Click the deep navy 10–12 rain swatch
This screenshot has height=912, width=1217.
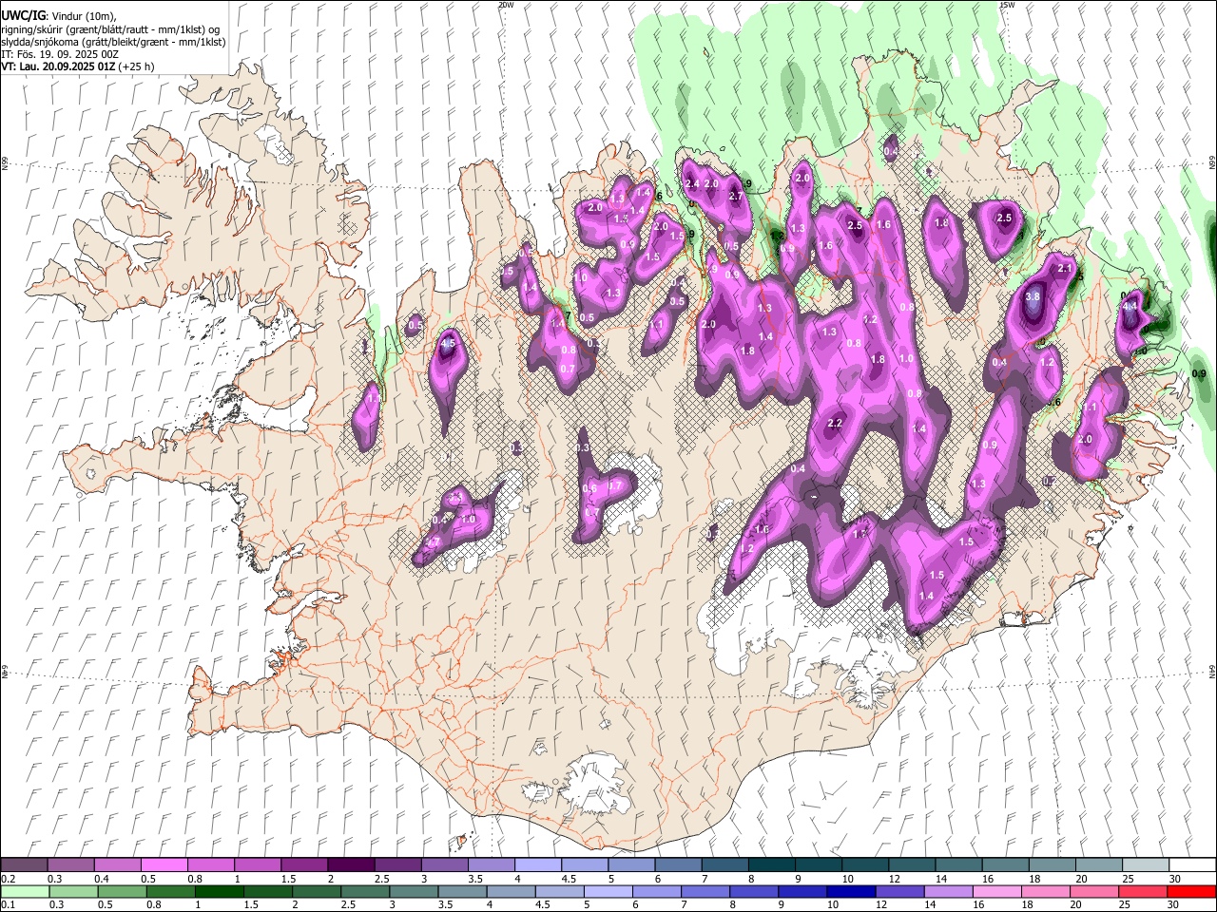[x=850, y=891]
